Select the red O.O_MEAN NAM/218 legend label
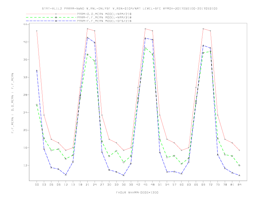Image resolution: width=261 pixels, height=201 pixels. 104,14
